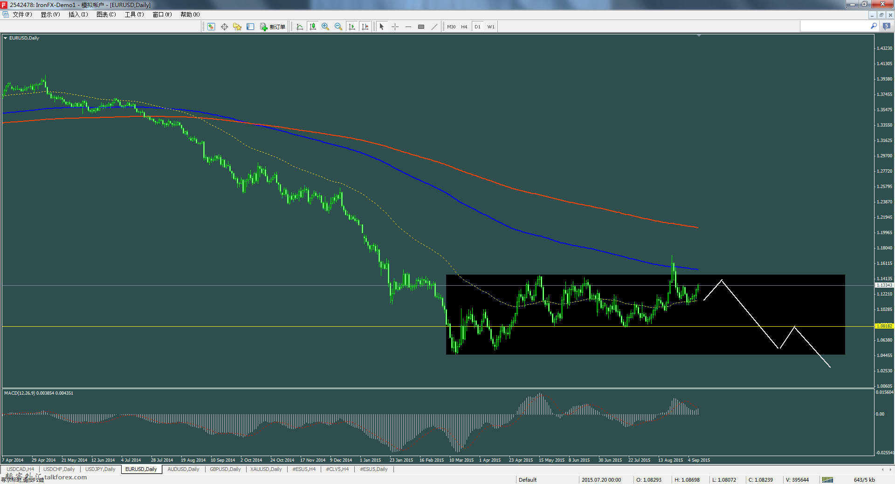895x484 pixels.
Task: Open the Navigator folder-star icon
Action: [x=237, y=27]
